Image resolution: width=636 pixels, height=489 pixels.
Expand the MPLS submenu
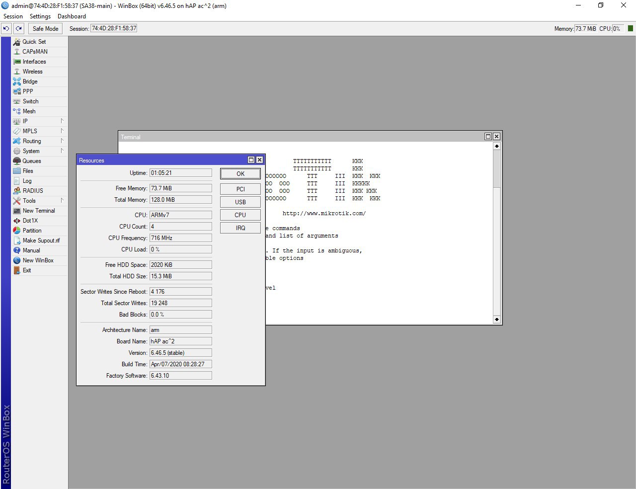(62, 131)
